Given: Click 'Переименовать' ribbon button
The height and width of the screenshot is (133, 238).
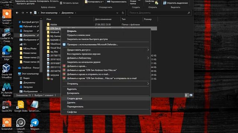Looking at the screenshot, I should coord(117,1).
